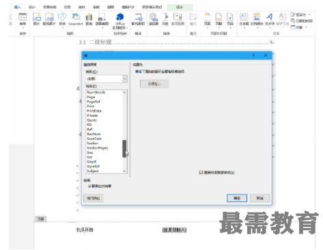Viewport: 323px width, 250px height.
Task: Select the Quote field name
Action: [x=92, y=120]
